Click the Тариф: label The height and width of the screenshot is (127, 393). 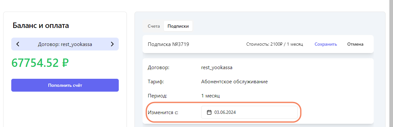pos(156,82)
